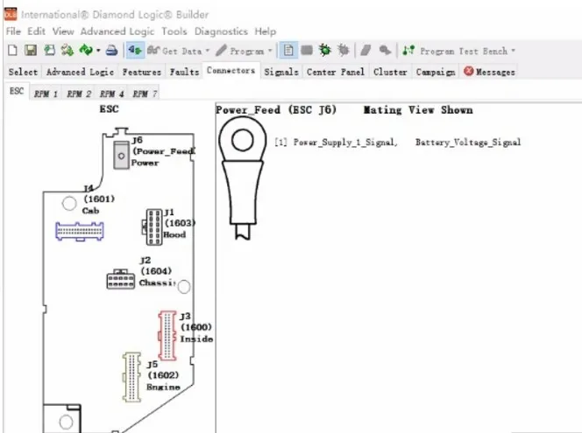Open the File menu

[13, 31]
